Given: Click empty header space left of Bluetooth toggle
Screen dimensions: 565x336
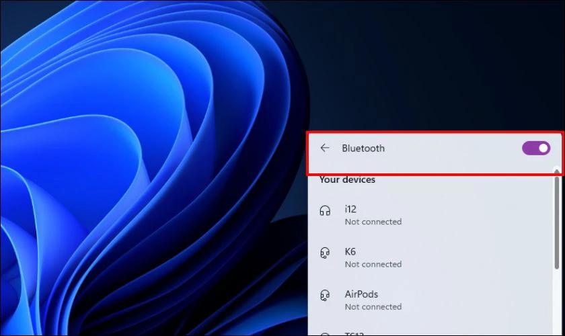Looking at the screenshot, I should [x=457, y=149].
